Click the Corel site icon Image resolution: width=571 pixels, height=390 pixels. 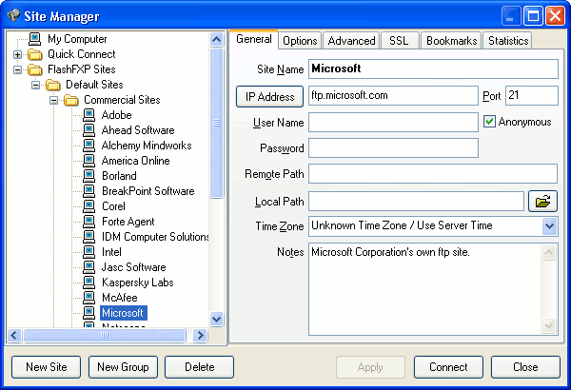89,206
